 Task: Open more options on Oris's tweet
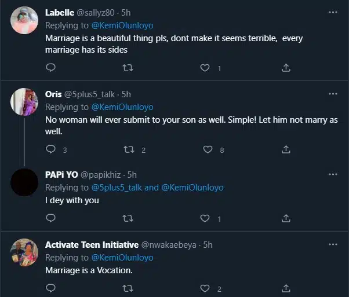click(x=333, y=94)
